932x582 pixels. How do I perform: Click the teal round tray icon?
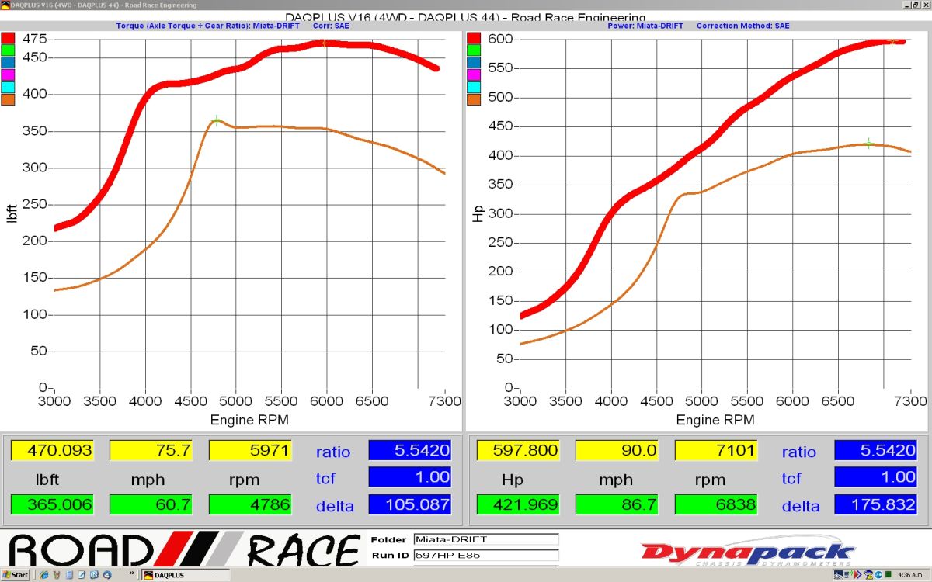click(878, 575)
